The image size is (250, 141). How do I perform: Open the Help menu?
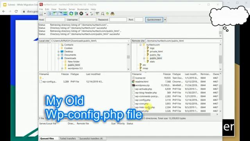pyautogui.click(x=93, y=9)
